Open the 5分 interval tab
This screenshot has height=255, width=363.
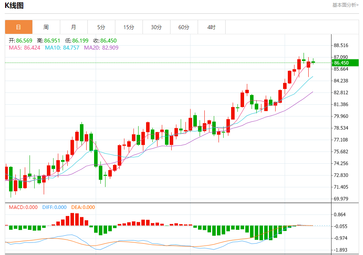point(101,27)
